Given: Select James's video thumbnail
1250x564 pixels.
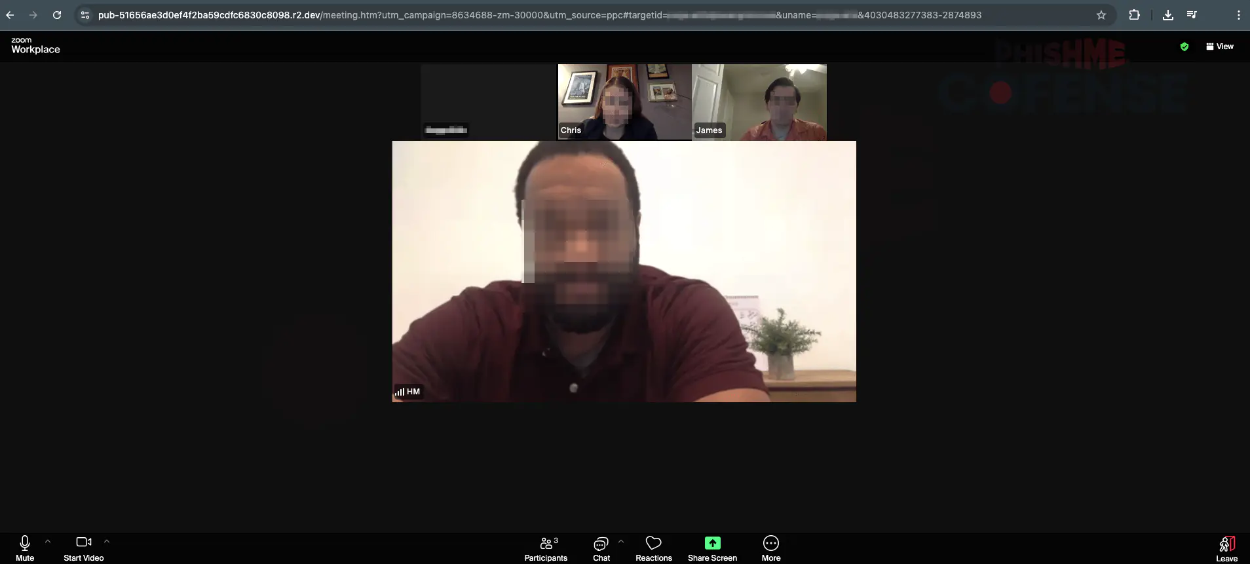Looking at the screenshot, I should pos(759,102).
